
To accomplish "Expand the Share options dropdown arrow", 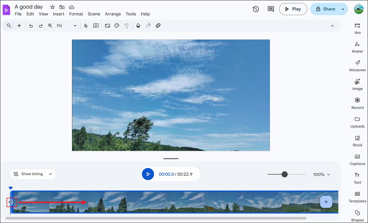I will click(x=343, y=9).
